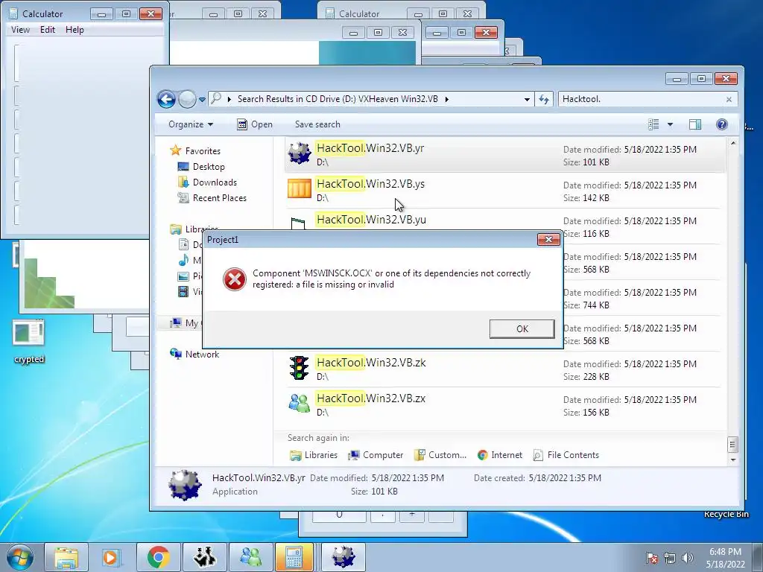Image resolution: width=763 pixels, height=572 pixels.
Task: Click scroll down arrow in results list
Action: point(733,460)
